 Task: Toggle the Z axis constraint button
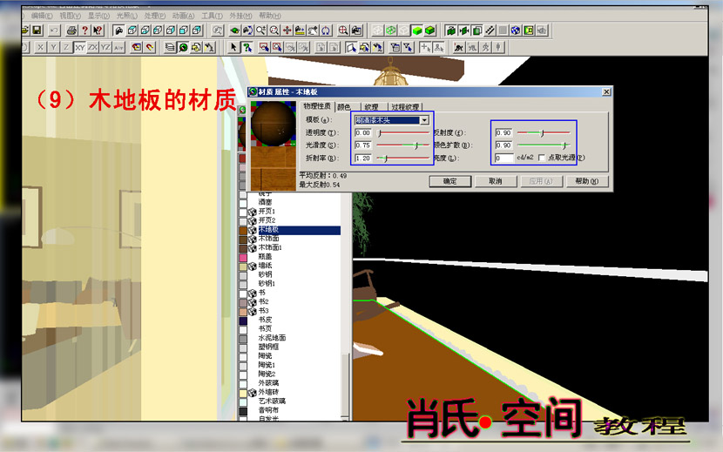coord(66,47)
